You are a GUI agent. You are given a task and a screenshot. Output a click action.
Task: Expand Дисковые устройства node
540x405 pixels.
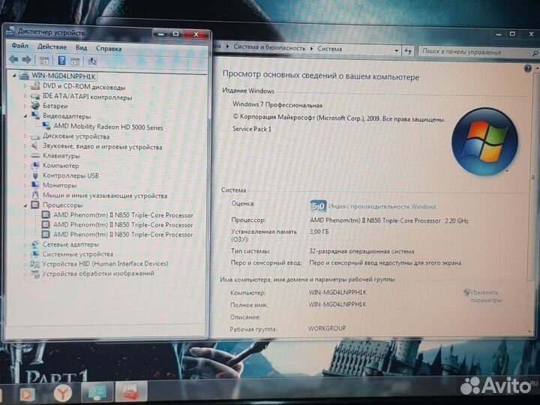(x=25, y=136)
